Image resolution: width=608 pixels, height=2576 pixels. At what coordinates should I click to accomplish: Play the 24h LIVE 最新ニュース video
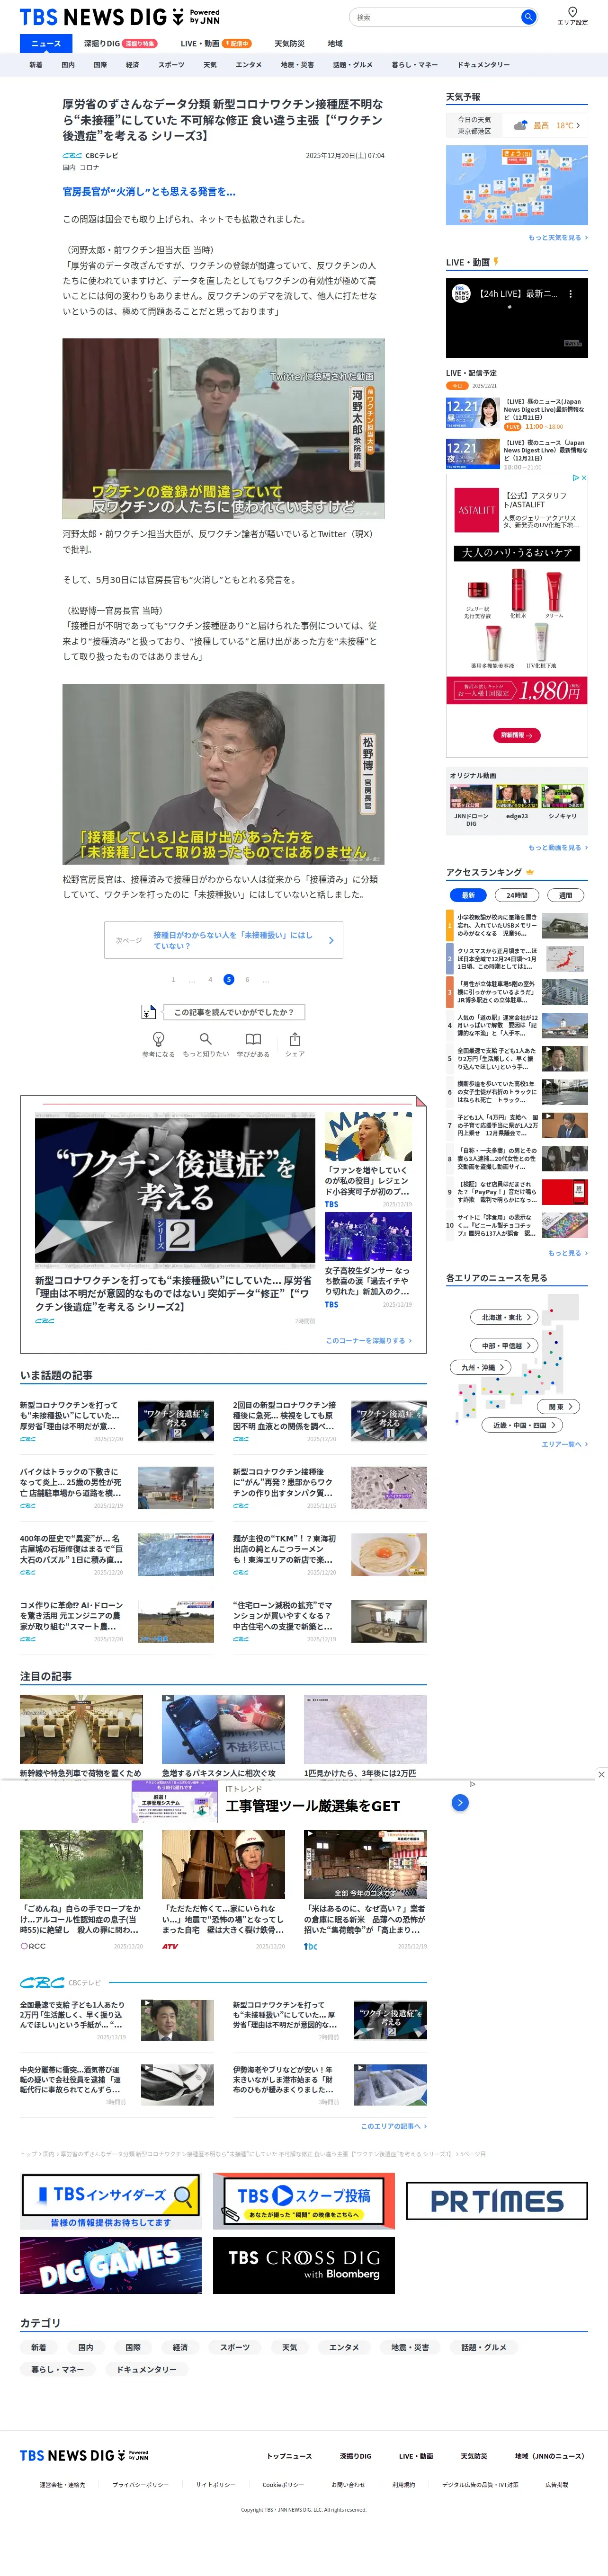517,318
